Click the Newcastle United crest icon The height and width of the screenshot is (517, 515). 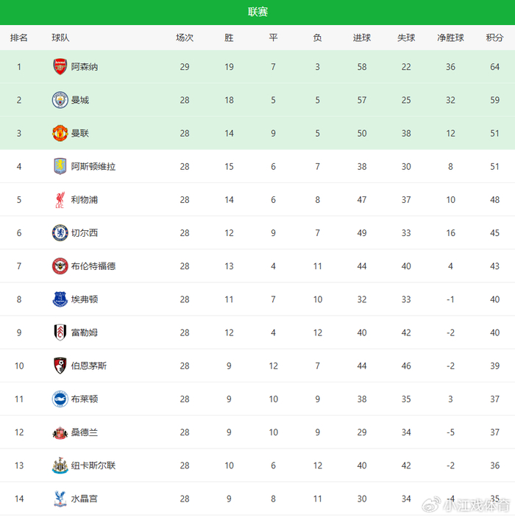click(x=60, y=466)
